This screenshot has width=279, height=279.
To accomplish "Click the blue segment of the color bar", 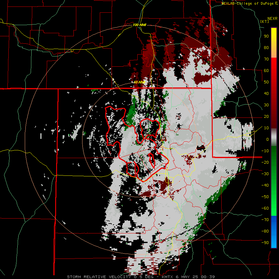I will 274,232.
